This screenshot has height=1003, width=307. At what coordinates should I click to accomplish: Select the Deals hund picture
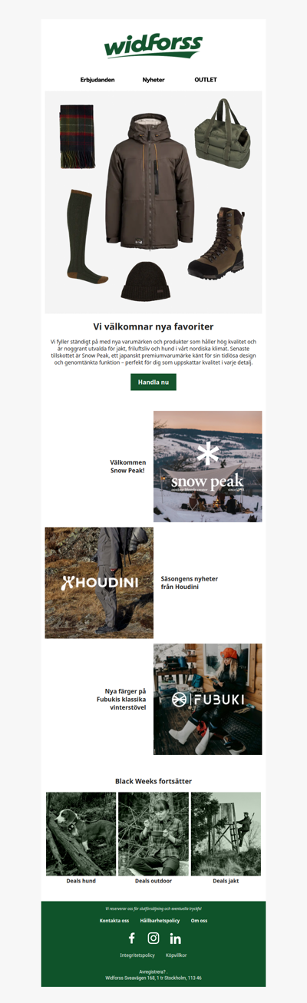(81, 834)
